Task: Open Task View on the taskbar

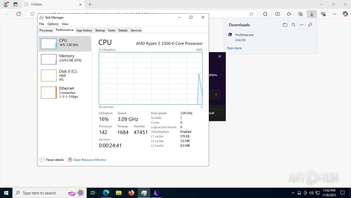Action: point(93,193)
